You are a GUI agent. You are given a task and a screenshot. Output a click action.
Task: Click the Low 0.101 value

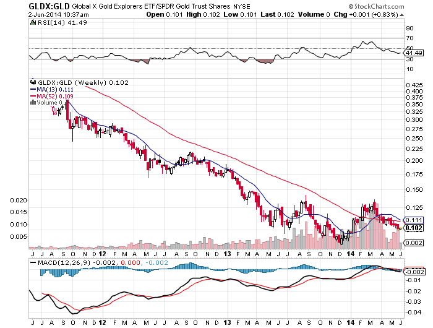[240, 14]
